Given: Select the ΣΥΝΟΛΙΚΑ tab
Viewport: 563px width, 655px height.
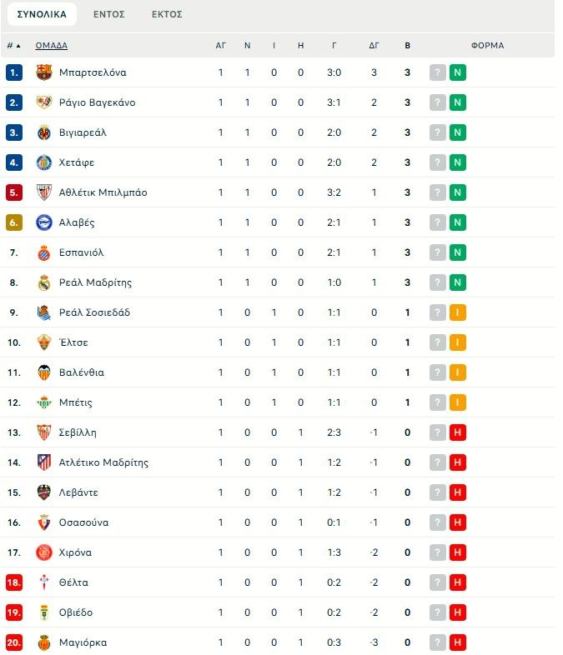Looking at the screenshot, I should [42, 14].
